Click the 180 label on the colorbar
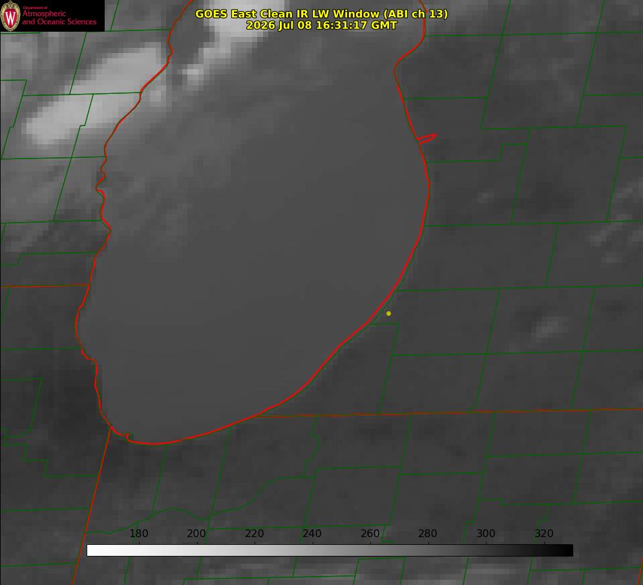Viewport: 643px width, 585px height. tap(138, 533)
